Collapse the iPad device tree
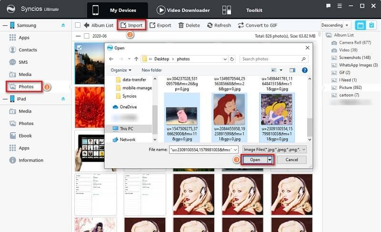The width and height of the screenshot is (381, 232). click(5, 99)
